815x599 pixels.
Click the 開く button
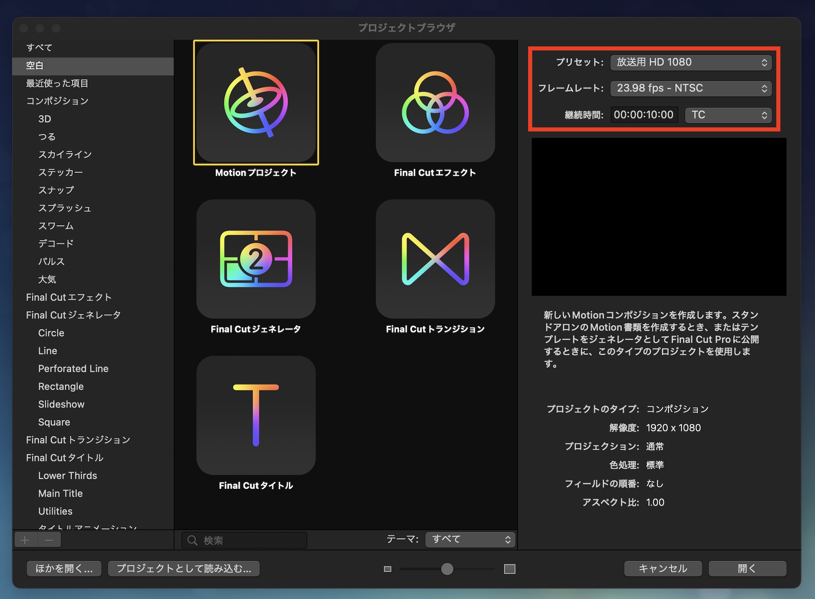747,568
